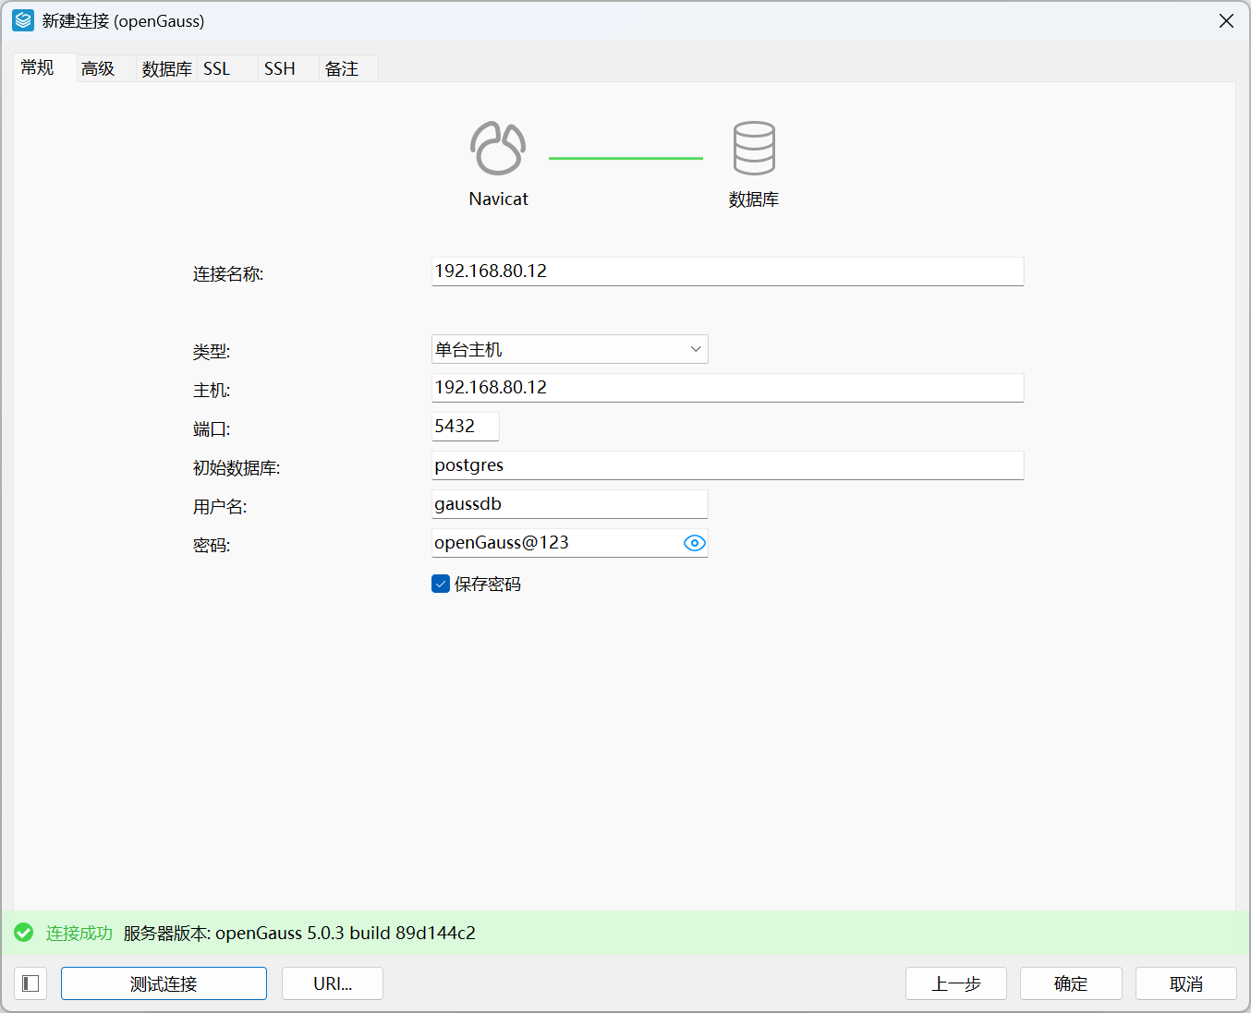The height and width of the screenshot is (1013, 1251).
Task: Confirm with the 确定 button
Action: point(1071,983)
